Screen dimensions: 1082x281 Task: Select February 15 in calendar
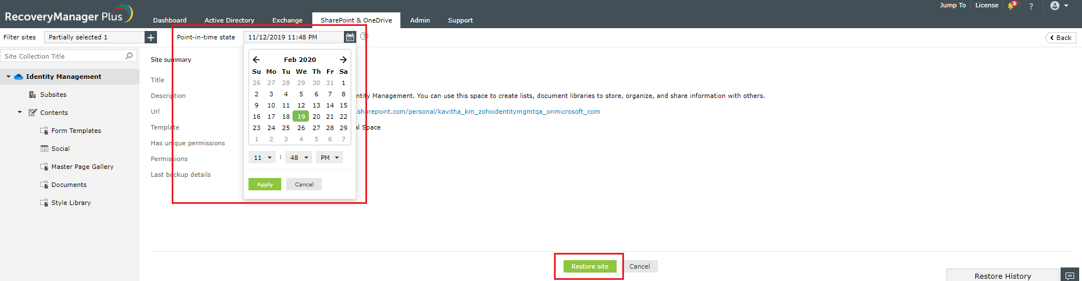[343, 105]
